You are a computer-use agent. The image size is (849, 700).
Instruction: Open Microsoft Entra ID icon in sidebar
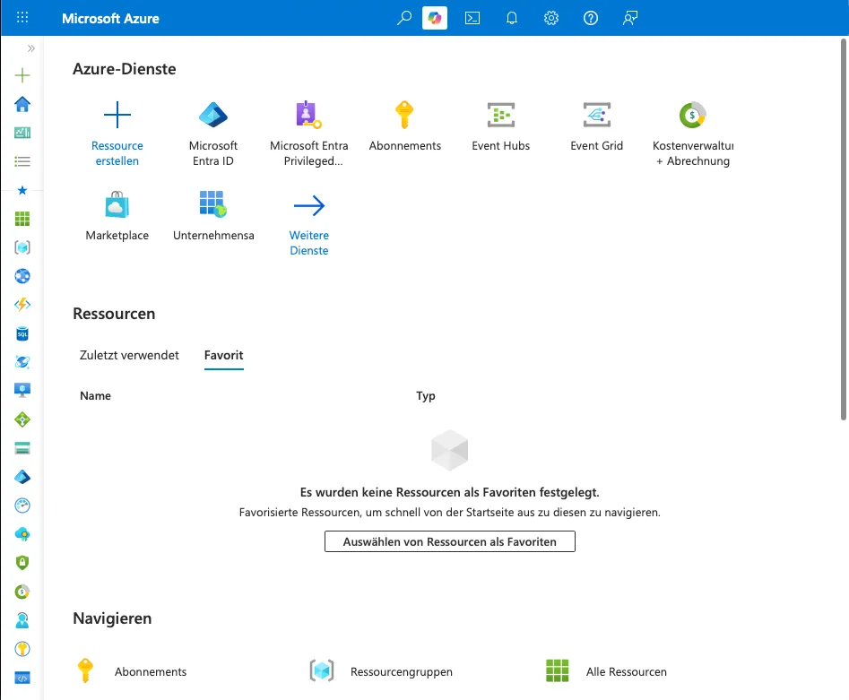[x=22, y=477]
